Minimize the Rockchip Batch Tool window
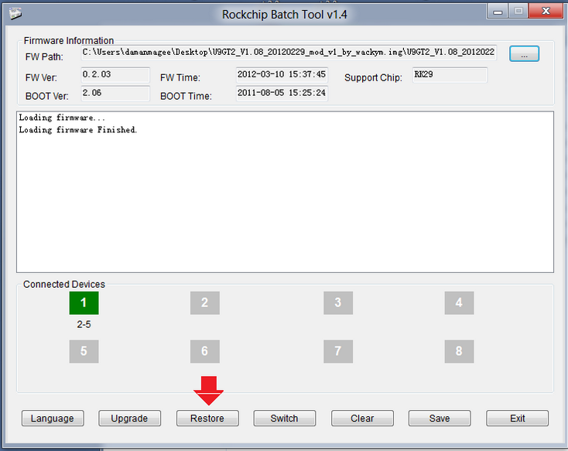 click(498, 12)
